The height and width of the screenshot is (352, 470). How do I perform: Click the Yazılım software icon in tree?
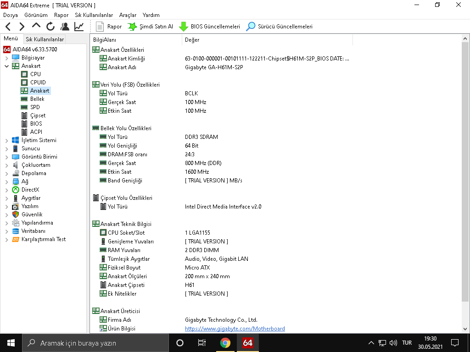[16, 206]
